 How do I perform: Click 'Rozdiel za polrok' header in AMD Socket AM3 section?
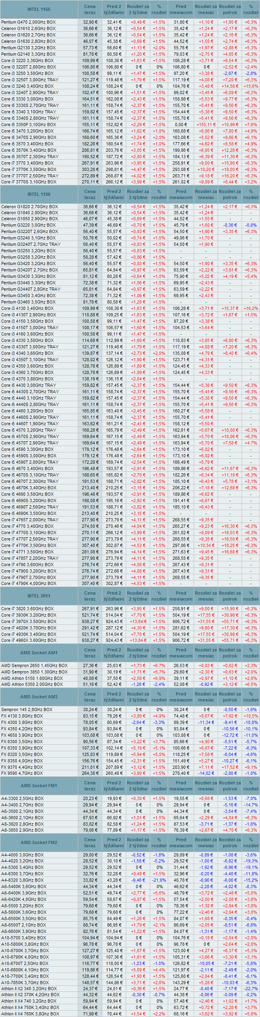pos(230,697)
